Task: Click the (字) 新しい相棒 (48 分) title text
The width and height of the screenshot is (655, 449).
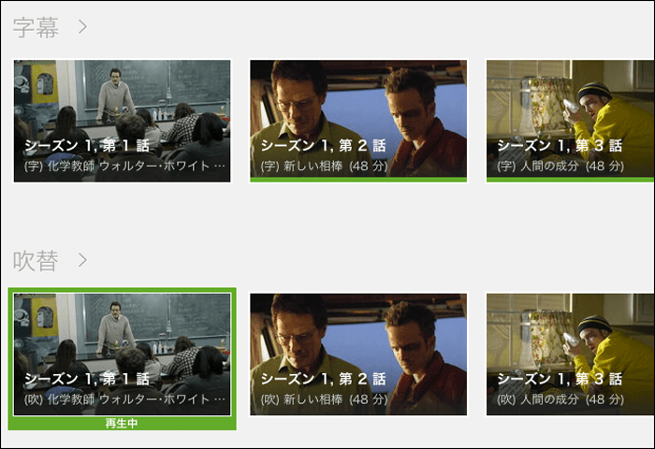Action: (324, 167)
